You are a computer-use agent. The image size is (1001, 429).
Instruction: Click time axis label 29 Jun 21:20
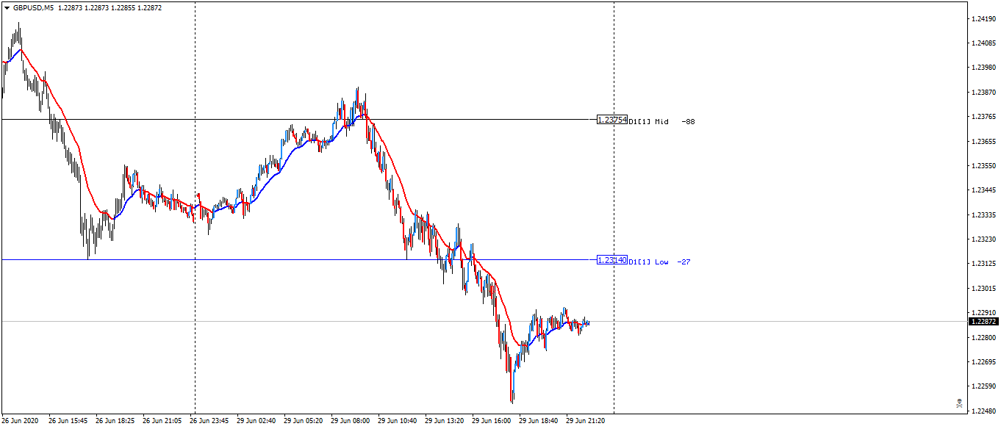coord(586,421)
